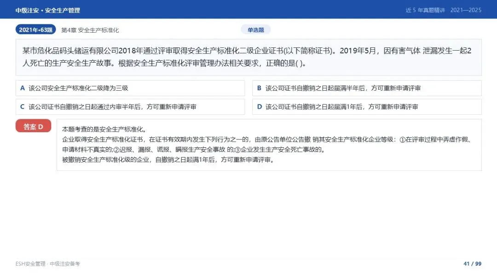Click footer text ESH安全管理 · 中级注安备考
Image resolution: width=497 pixels, height=280 pixels.
click(x=47, y=263)
